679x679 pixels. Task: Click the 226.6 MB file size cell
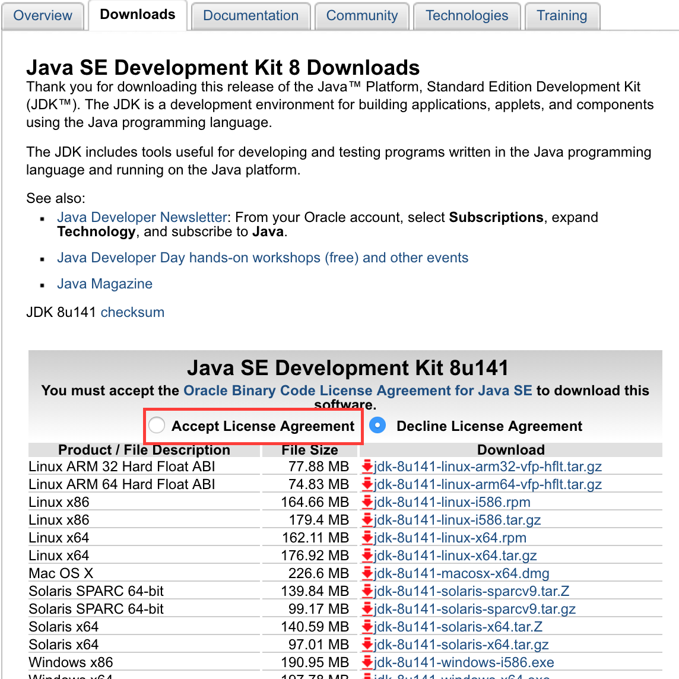click(x=310, y=573)
